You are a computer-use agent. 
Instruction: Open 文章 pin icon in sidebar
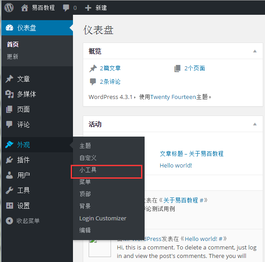click(x=9, y=79)
